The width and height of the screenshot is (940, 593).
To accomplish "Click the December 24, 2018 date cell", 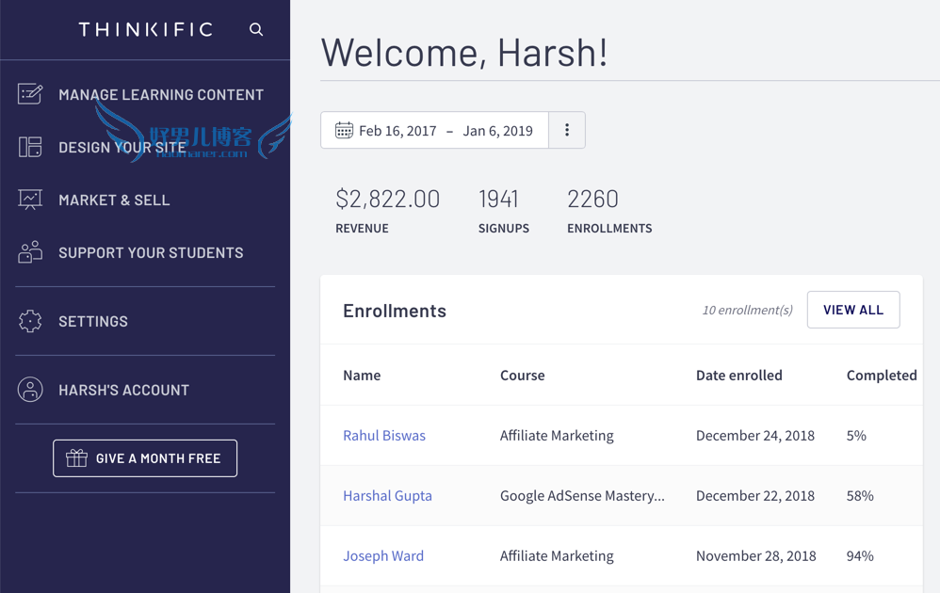I will click(755, 436).
